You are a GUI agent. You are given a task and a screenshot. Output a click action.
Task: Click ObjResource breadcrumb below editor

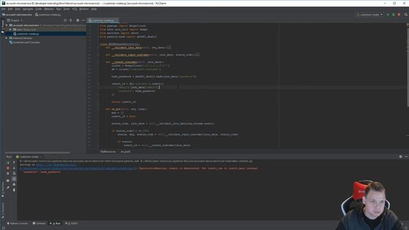coord(108,151)
